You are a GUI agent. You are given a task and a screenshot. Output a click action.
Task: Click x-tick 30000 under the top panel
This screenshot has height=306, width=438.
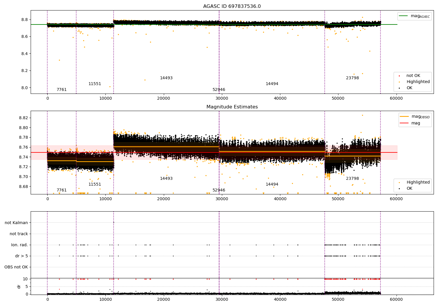point(222,99)
